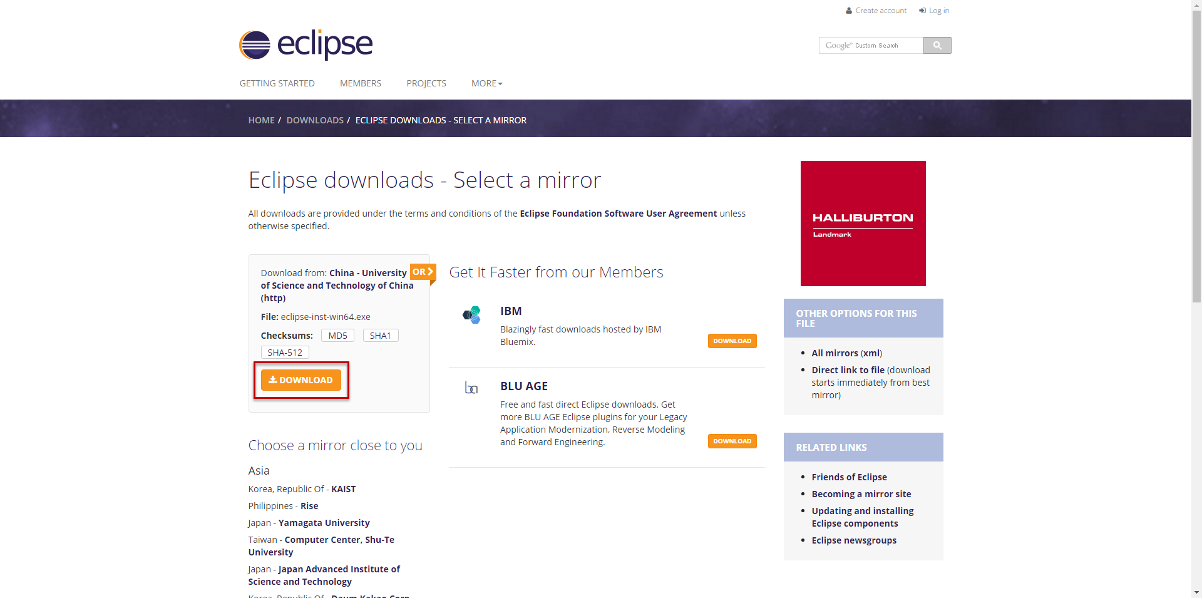The width and height of the screenshot is (1202, 598).
Task: Select the Philippines Rise mirror
Action: [x=309, y=506]
